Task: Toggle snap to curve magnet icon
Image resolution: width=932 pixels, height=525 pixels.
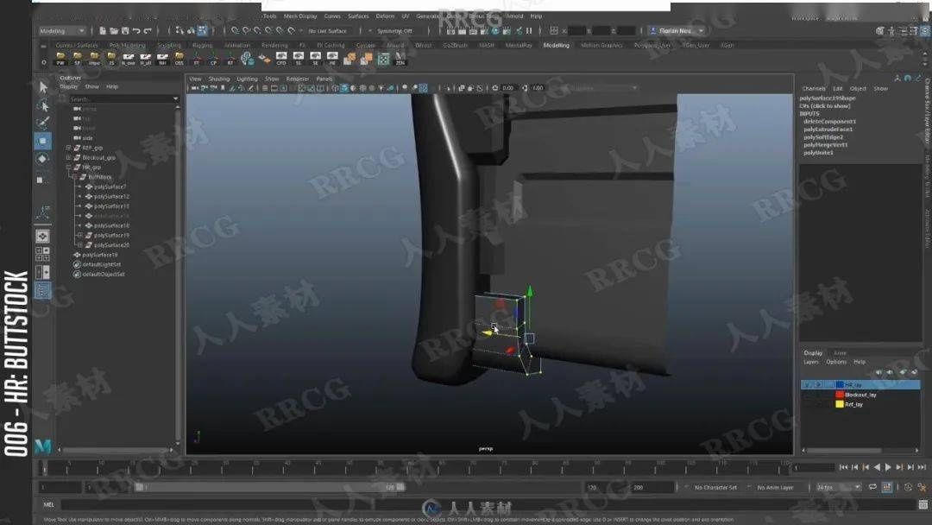Action: (246, 30)
